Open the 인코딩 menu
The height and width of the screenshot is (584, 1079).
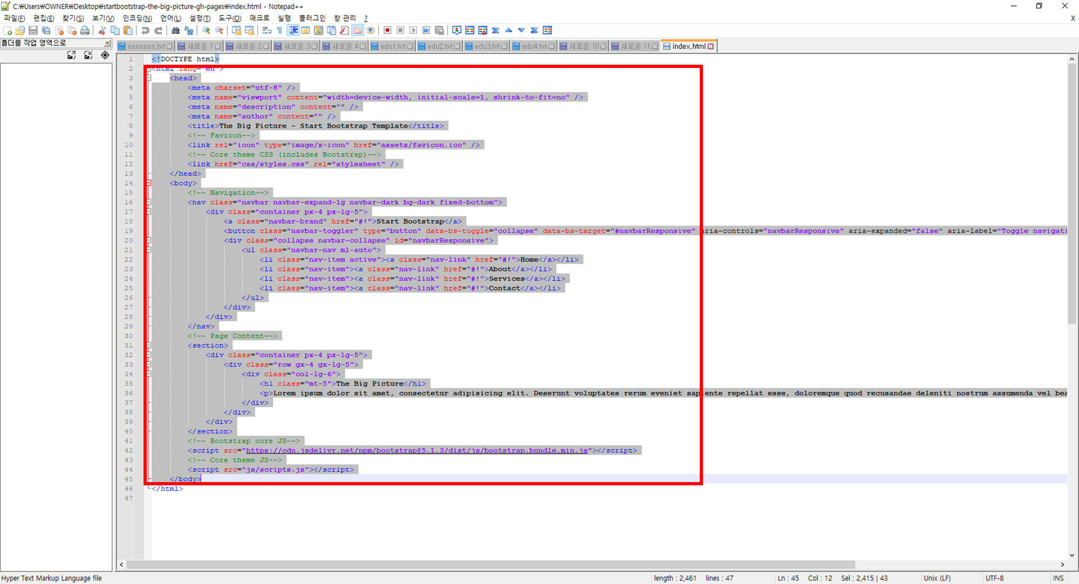coord(137,18)
